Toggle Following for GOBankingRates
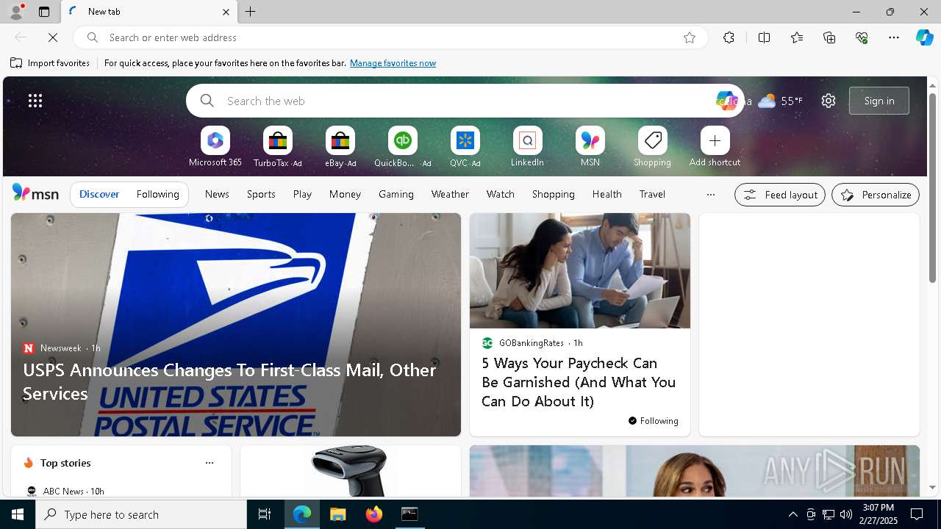 coord(653,421)
